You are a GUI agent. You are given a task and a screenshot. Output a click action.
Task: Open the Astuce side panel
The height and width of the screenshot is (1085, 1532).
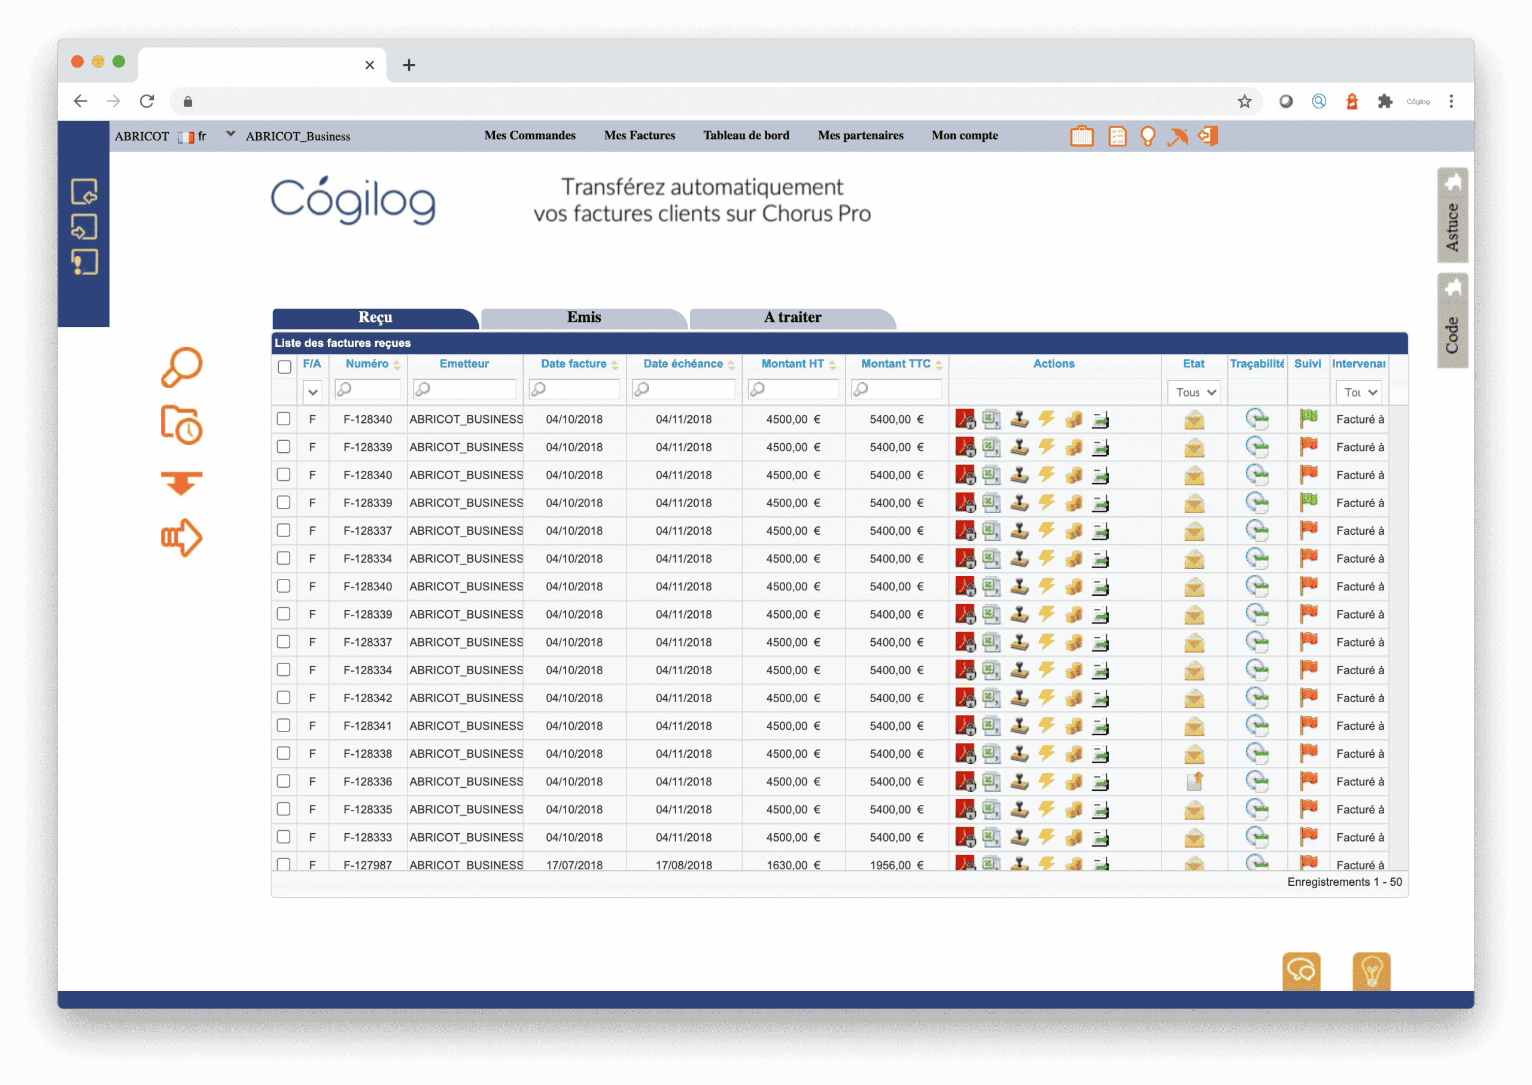coord(1452,215)
